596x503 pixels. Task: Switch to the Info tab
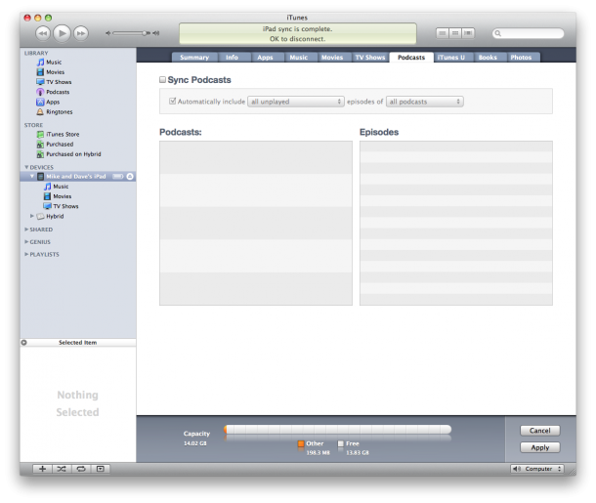pyautogui.click(x=232, y=57)
